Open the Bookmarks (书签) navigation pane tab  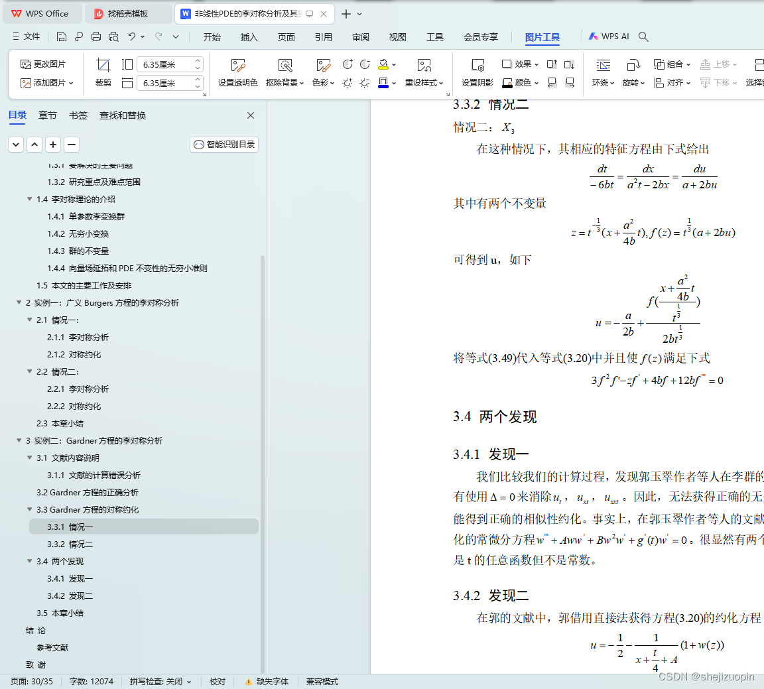pyautogui.click(x=78, y=115)
